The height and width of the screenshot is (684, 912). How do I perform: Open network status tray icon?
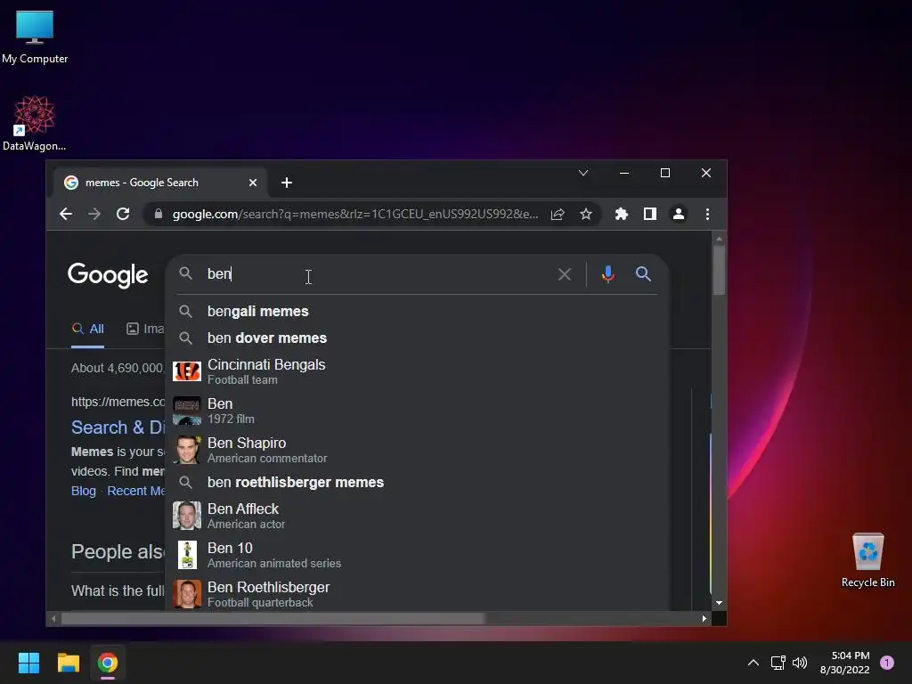tap(778, 663)
